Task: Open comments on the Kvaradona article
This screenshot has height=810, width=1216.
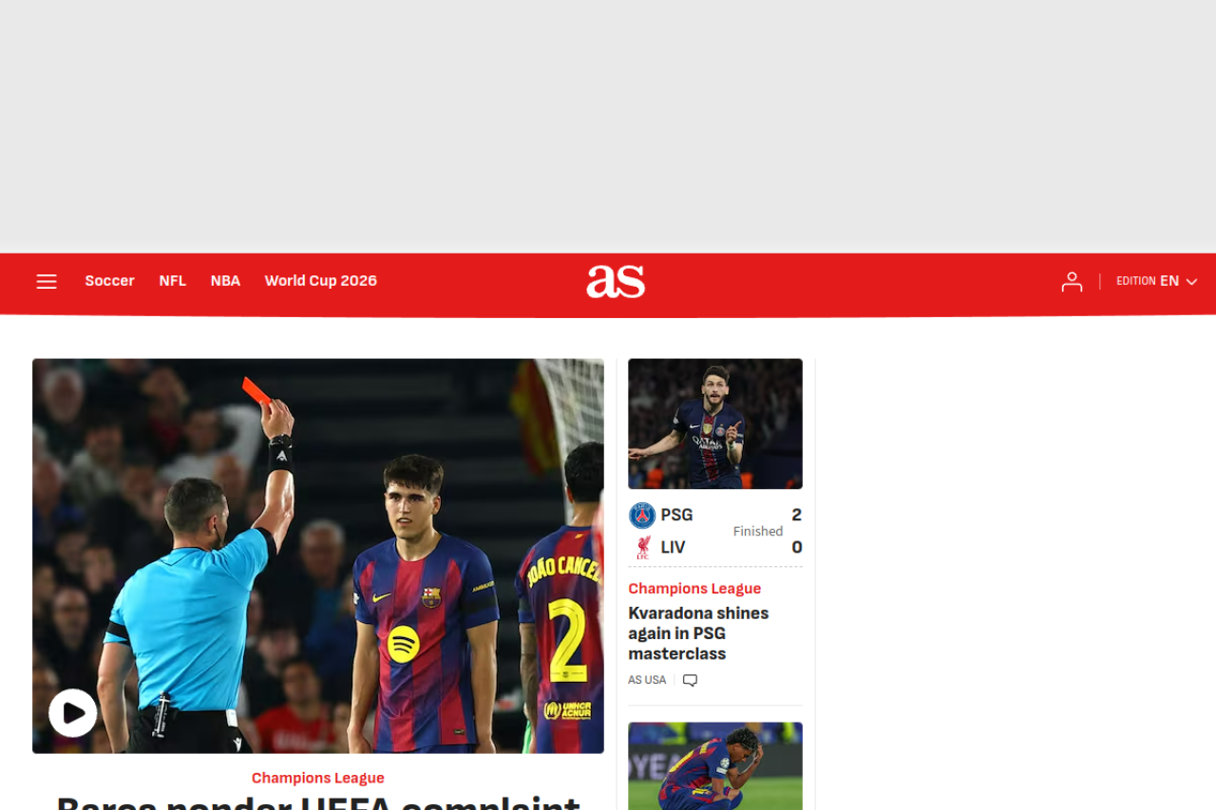Action: pyautogui.click(x=690, y=680)
